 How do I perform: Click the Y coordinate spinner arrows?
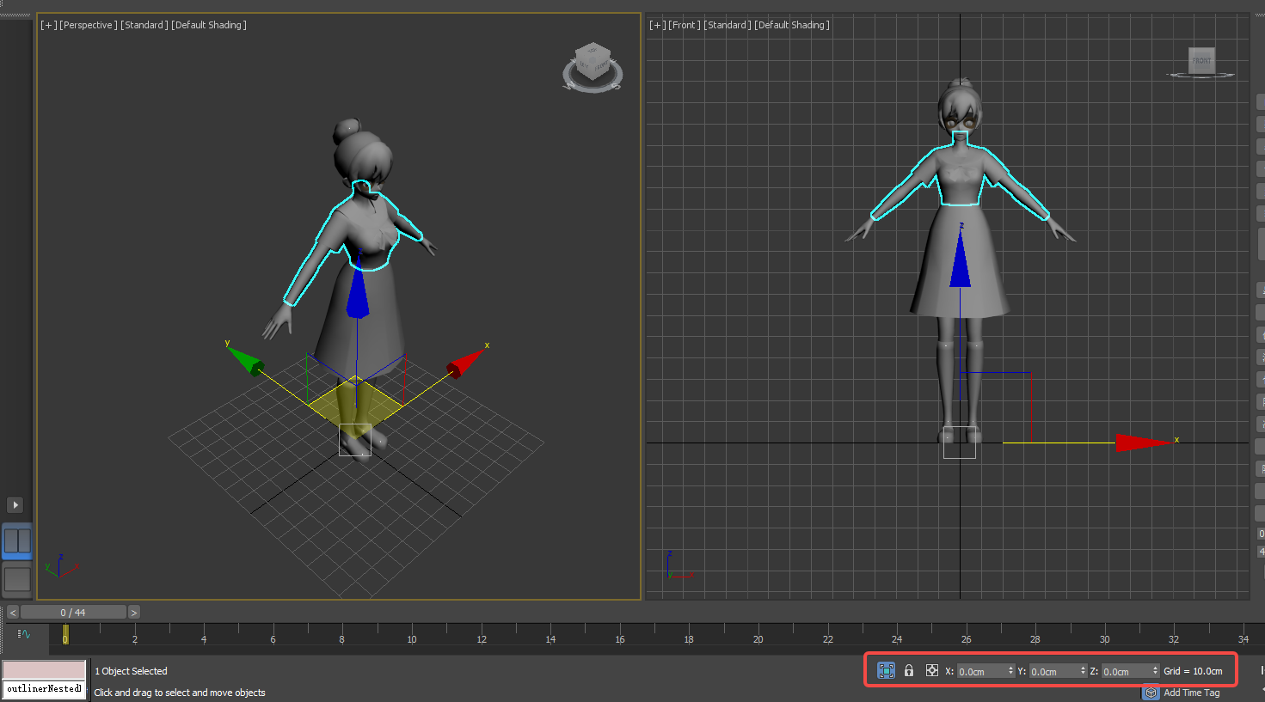tap(1084, 671)
